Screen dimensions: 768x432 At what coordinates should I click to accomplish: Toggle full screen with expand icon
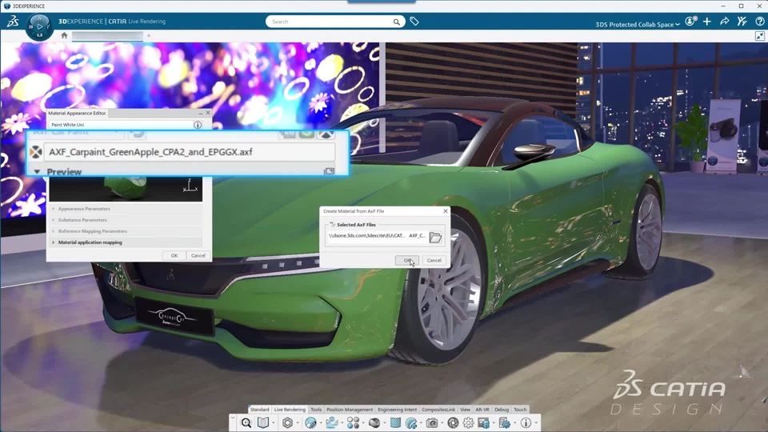[x=760, y=36]
